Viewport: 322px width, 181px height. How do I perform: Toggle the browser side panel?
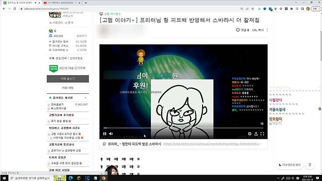coord(302,9)
